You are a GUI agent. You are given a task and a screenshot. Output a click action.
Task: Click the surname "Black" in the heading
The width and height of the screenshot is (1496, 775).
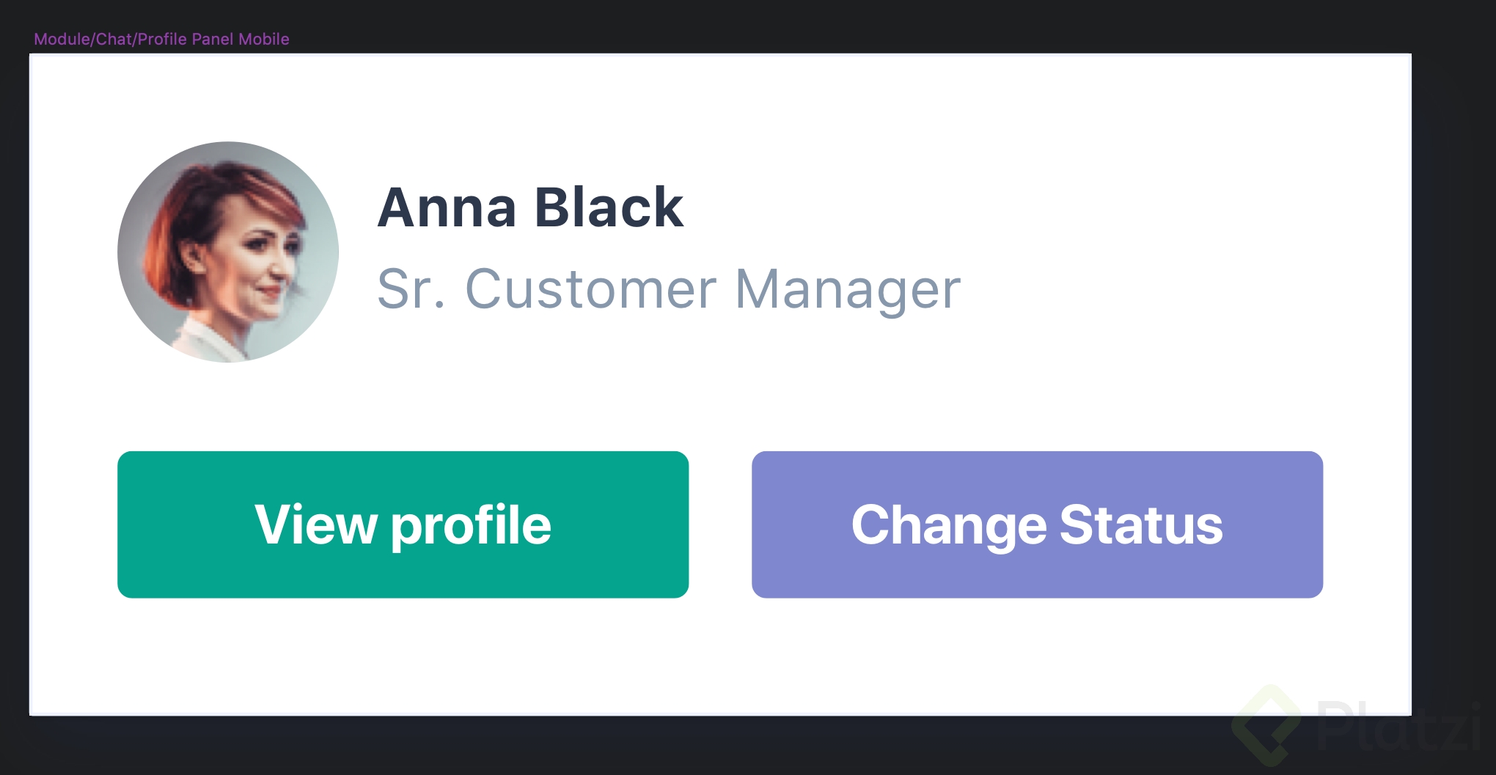(x=609, y=207)
